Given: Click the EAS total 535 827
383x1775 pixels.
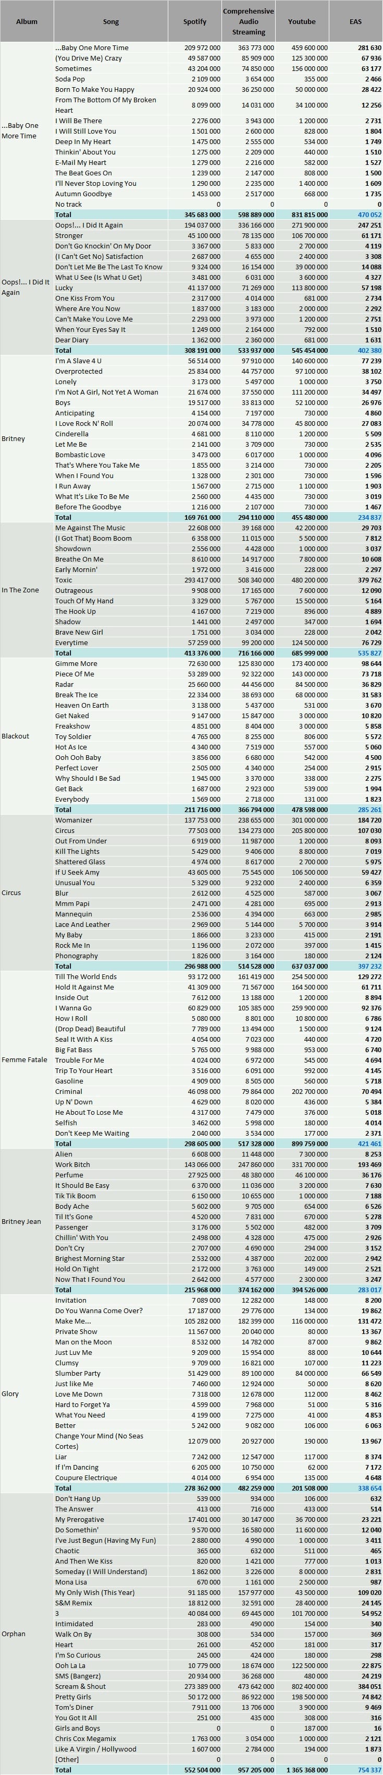Looking at the screenshot, I should pos(355,653).
